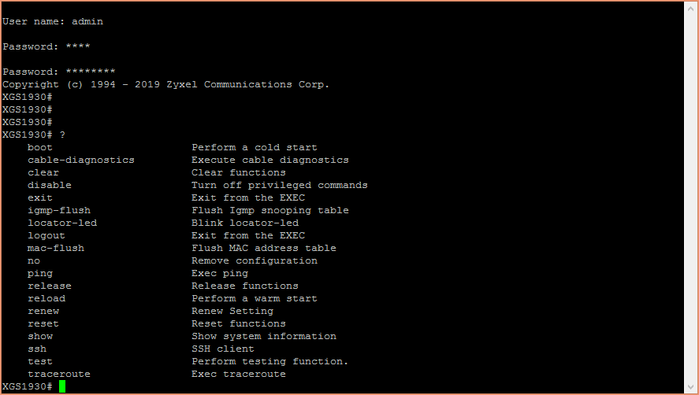Click the question mark typed at prompt
The width and height of the screenshot is (699, 395).
click(62, 135)
